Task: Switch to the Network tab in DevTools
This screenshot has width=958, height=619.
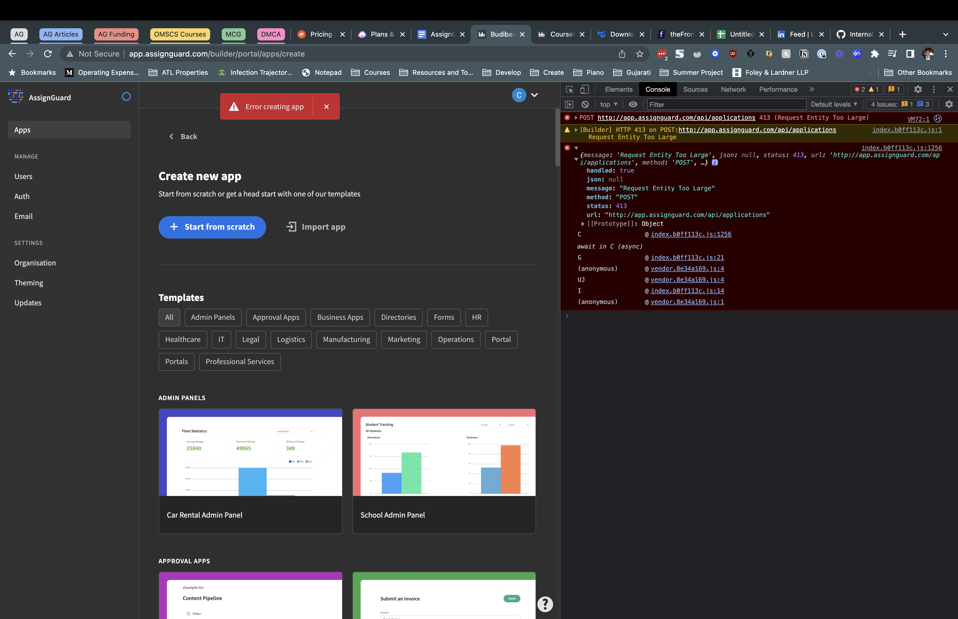Action: click(733, 89)
